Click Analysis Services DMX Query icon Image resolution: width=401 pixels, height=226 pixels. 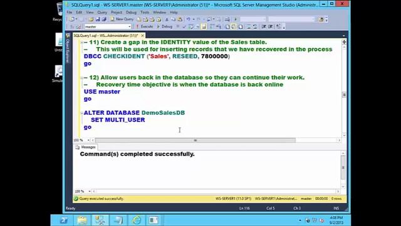click(152, 19)
